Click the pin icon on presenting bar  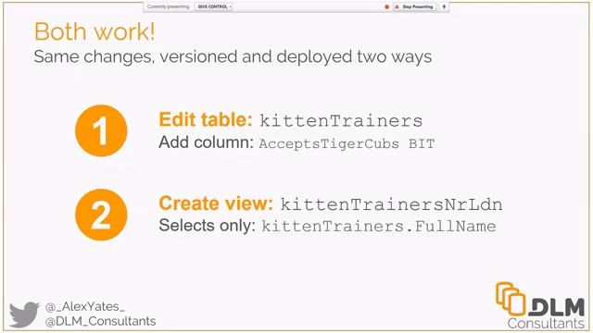[x=444, y=6]
